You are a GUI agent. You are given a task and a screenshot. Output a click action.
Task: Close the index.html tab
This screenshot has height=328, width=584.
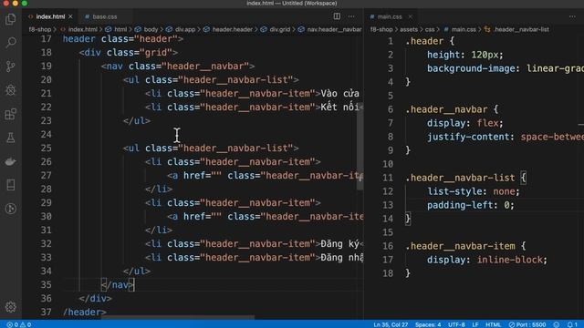[x=70, y=16]
